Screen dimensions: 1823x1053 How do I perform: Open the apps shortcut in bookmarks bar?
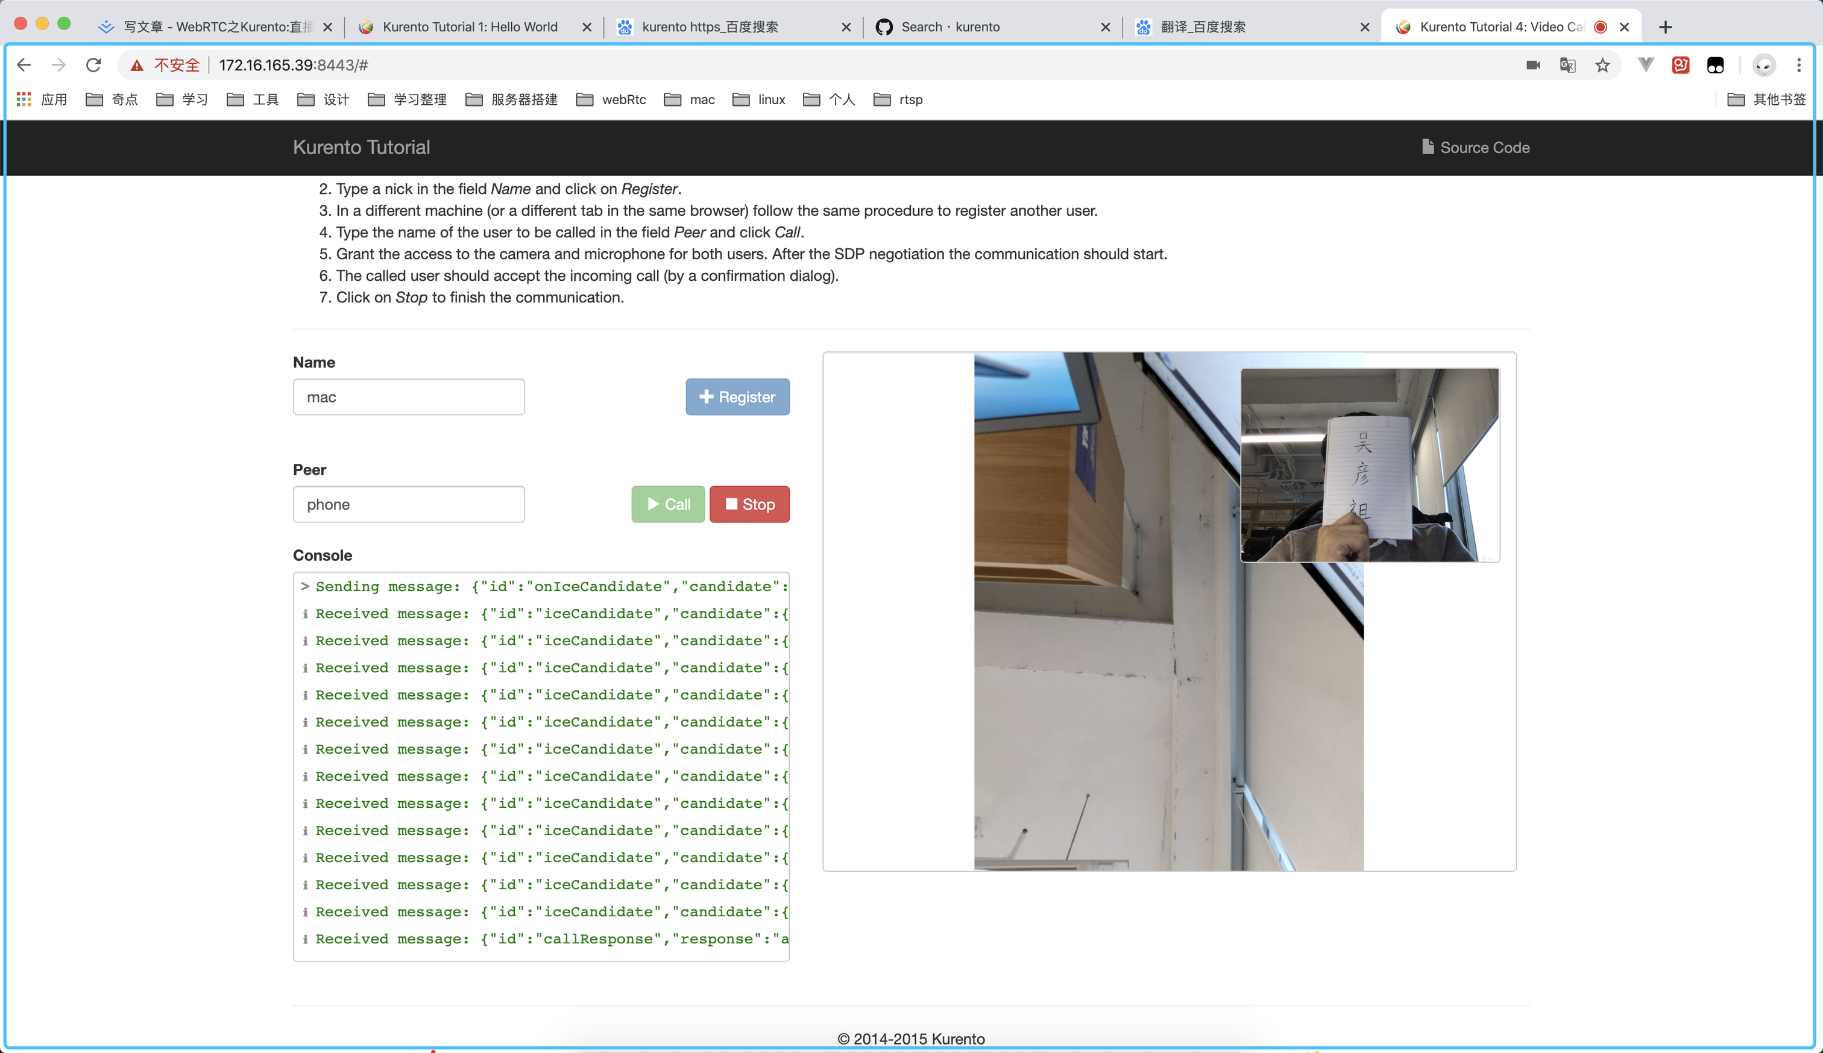click(x=42, y=100)
